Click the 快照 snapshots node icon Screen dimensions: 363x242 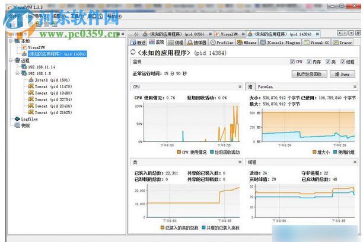click(17, 125)
